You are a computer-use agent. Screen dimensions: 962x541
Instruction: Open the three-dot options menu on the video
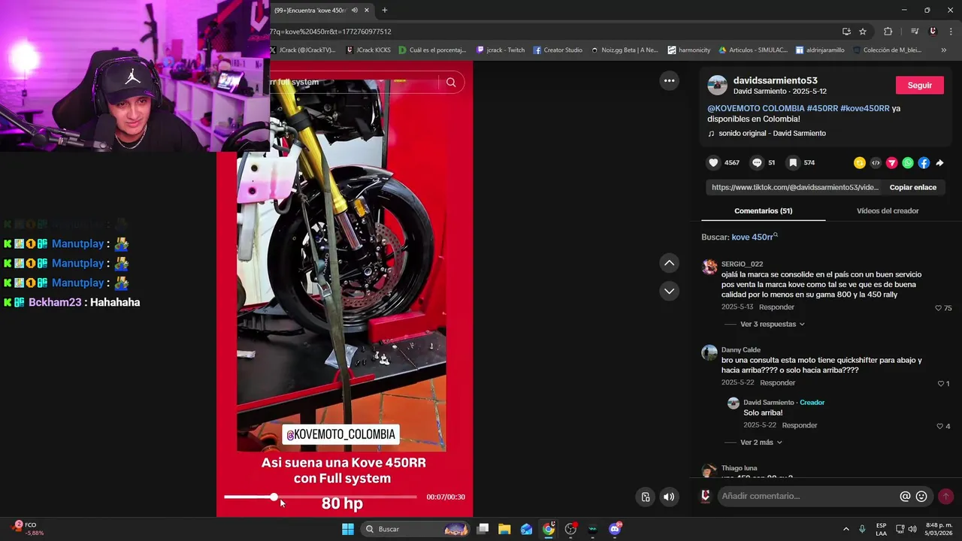669,80
